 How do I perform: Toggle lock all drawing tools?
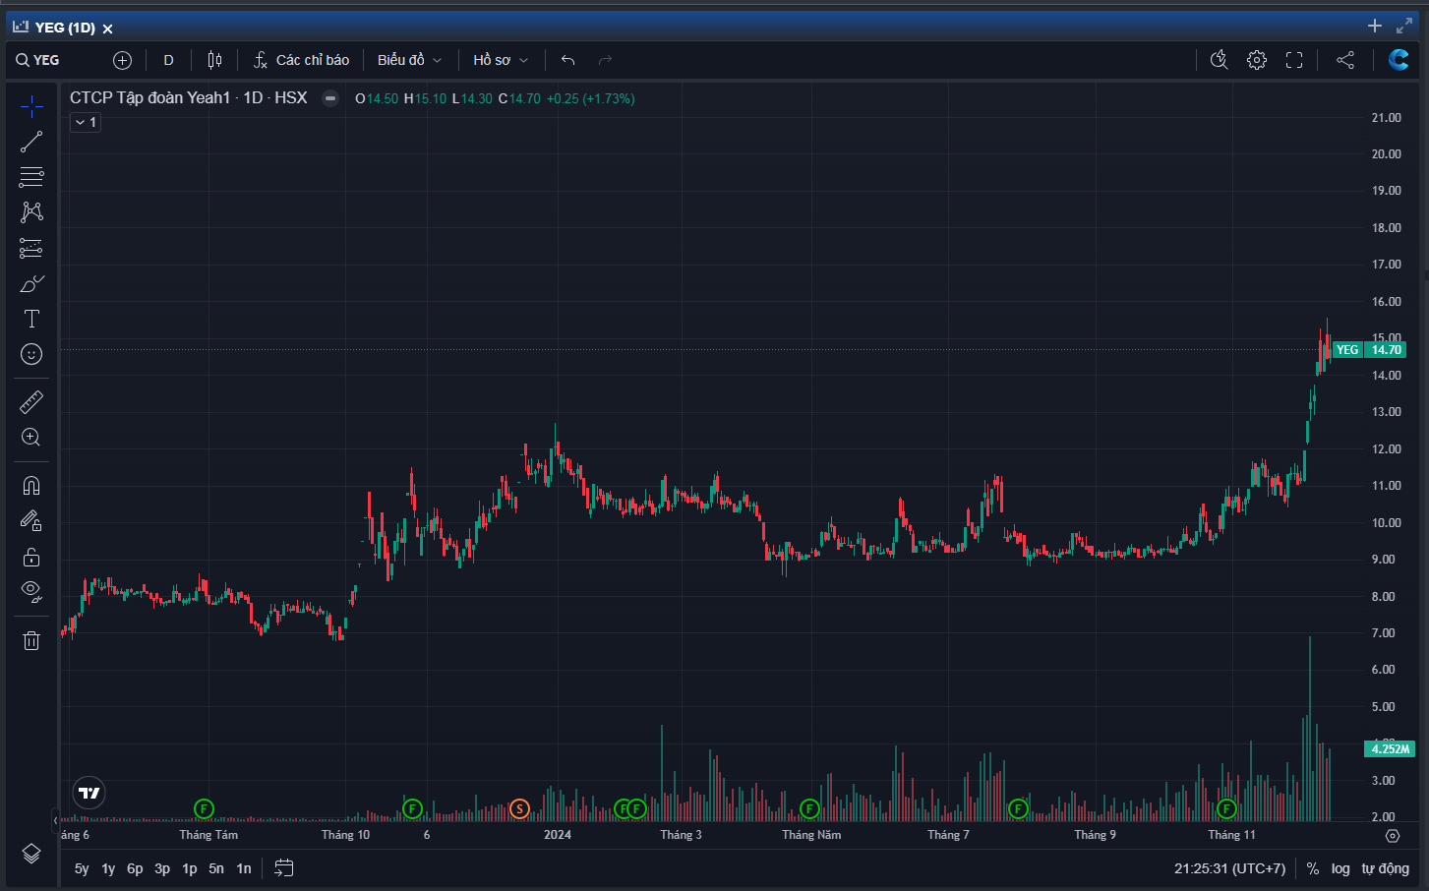point(31,557)
